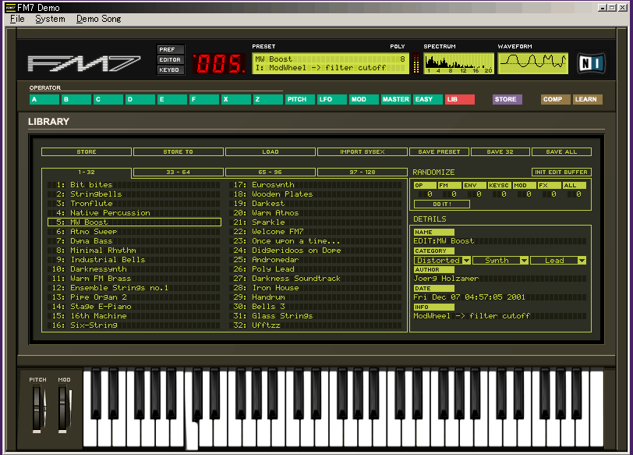633x455 pixels.
Task: Toggle operator A on
Action: 44,100
